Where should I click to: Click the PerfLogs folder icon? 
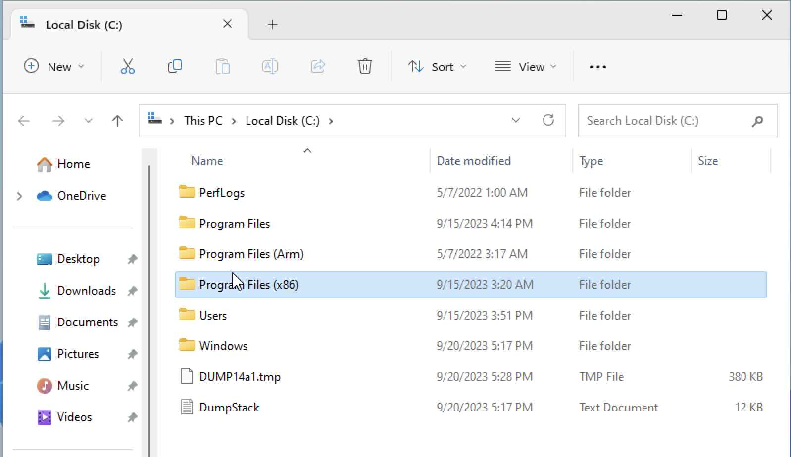point(187,192)
